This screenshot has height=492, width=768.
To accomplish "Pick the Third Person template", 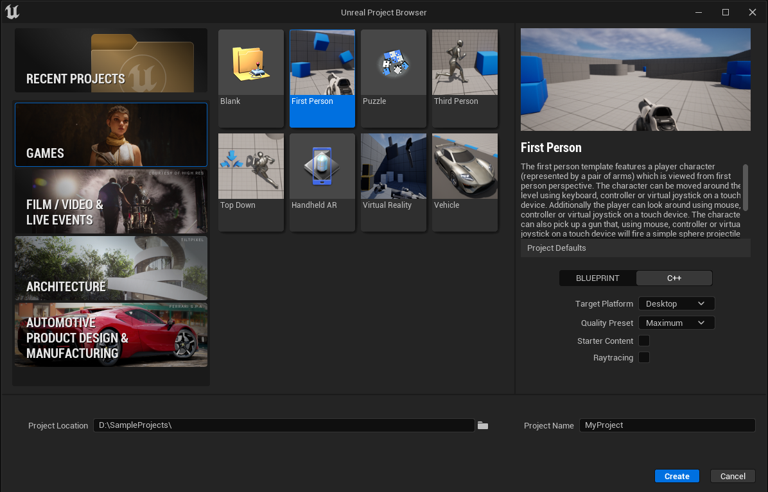I will point(464,63).
